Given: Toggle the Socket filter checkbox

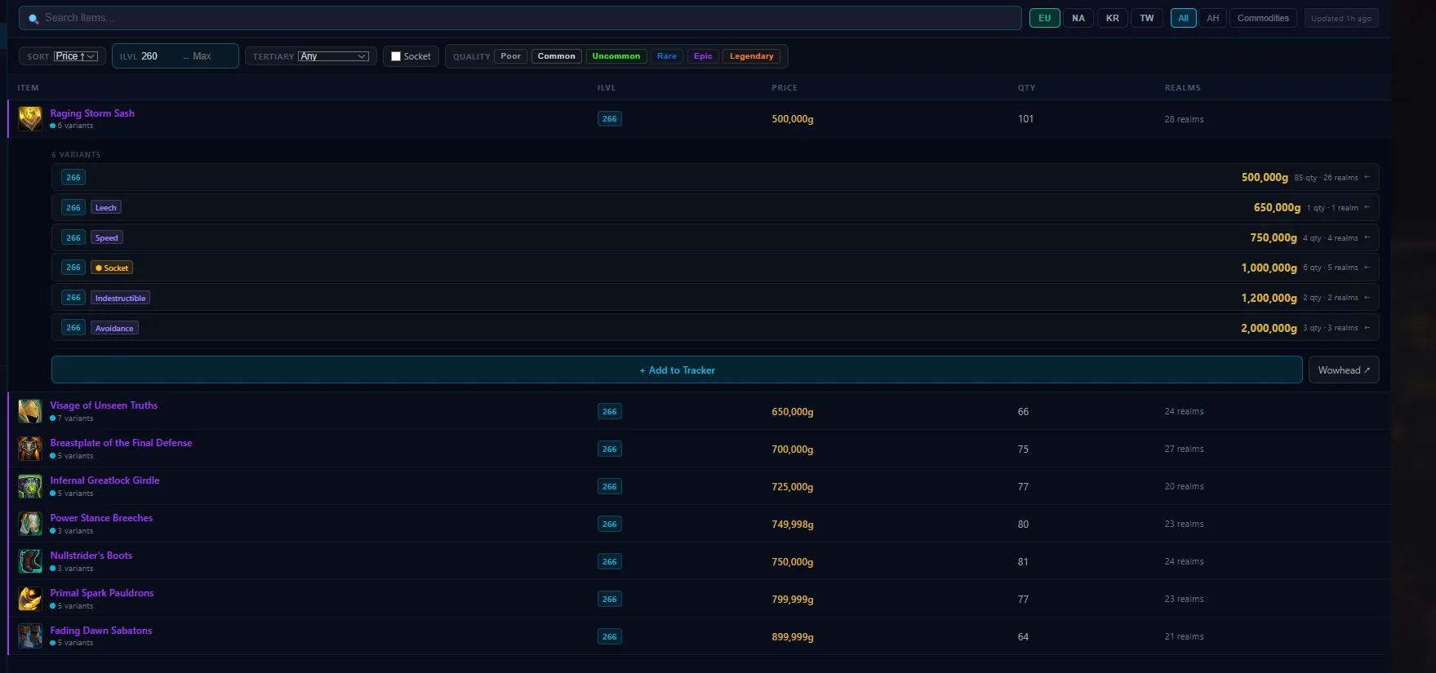Looking at the screenshot, I should click(396, 56).
